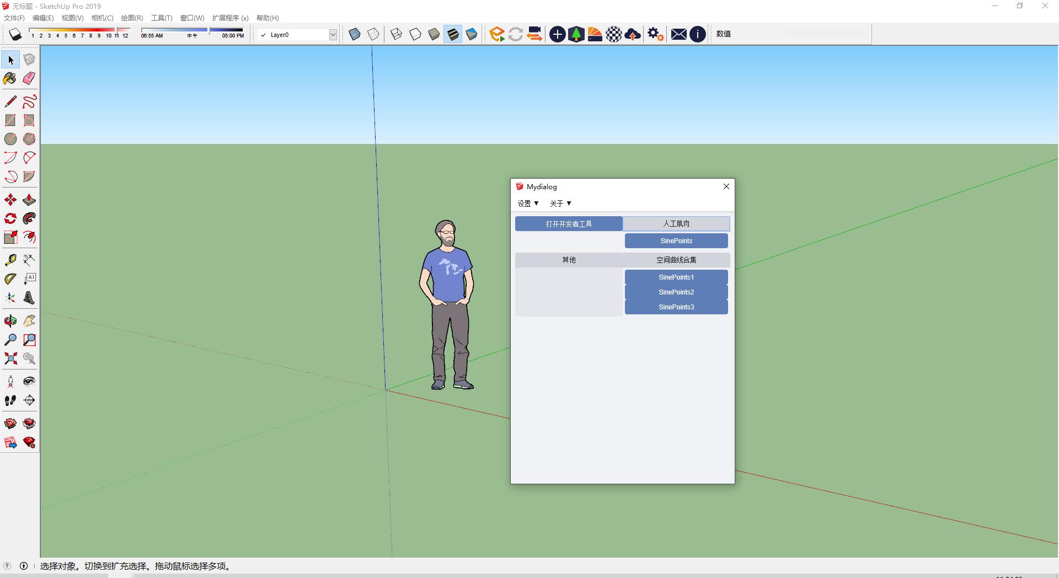Expand the 设置 dropdown in Mydialog
Screen dimensions: 1059x578
click(x=528, y=204)
